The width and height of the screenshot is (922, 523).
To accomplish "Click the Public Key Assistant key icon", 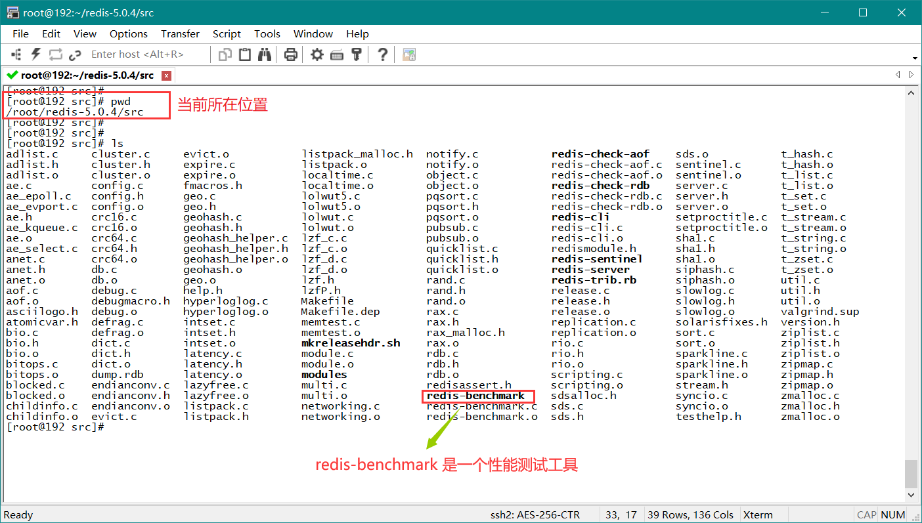I will 357,54.
